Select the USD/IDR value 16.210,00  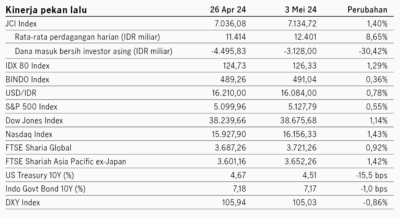[229, 93]
